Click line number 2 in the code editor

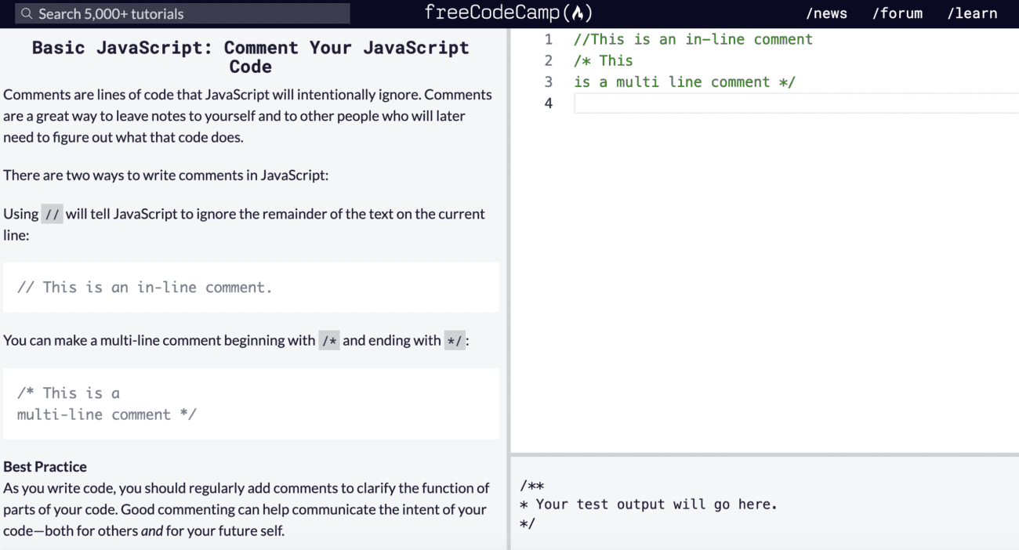pyautogui.click(x=548, y=60)
